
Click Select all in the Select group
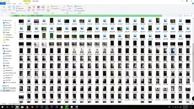tap(78, 6)
